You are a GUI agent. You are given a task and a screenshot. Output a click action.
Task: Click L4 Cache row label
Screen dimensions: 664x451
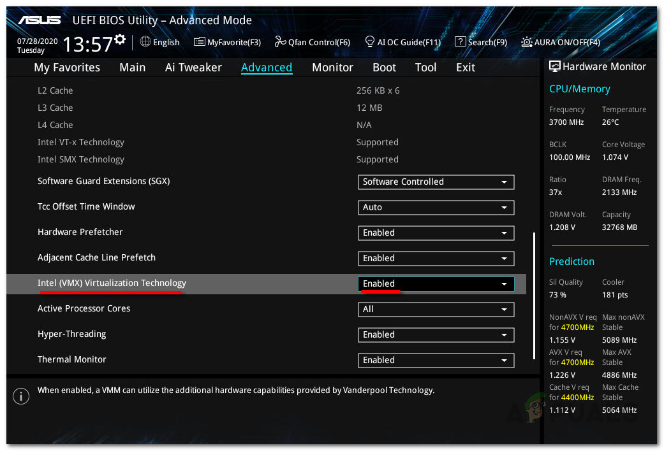point(55,125)
